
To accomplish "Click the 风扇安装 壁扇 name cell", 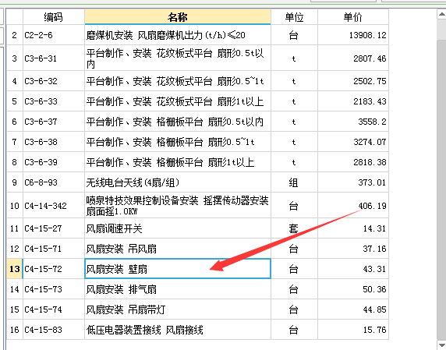I will tap(178, 269).
